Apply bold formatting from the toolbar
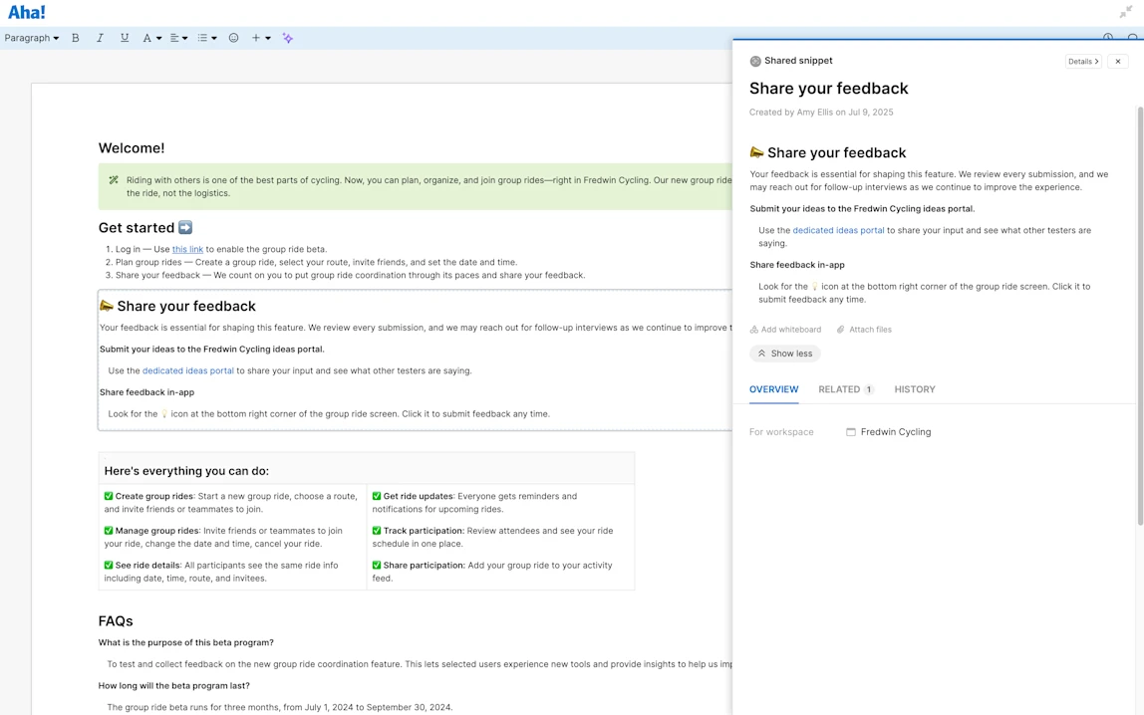The width and height of the screenshot is (1144, 715). pos(75,38)
